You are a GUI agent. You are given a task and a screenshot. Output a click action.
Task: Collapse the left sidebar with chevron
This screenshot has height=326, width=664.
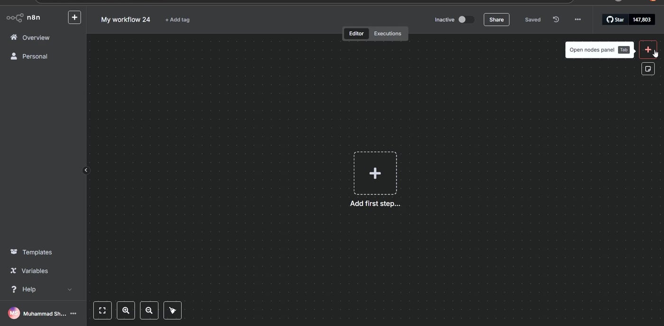(86, 170)
